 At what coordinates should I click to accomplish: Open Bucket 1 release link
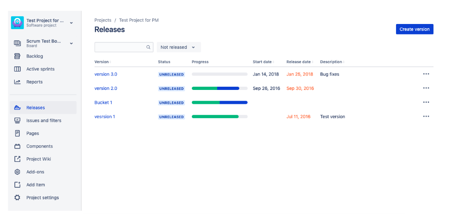pyautogui.click(x=103, y=102)
